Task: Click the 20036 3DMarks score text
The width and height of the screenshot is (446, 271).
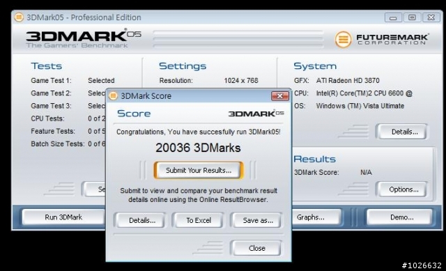Action: (198, 148)
